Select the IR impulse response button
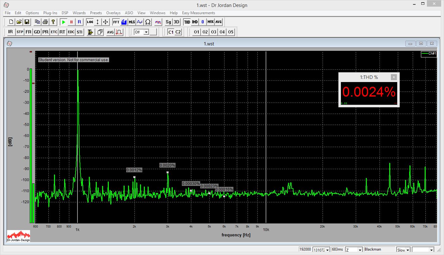Image resolution: width=444 pixels, height=255 pixels. pos(11,32)
